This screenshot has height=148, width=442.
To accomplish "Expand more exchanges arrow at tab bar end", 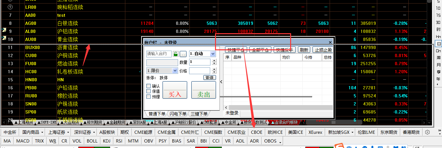I will point(439,132).
